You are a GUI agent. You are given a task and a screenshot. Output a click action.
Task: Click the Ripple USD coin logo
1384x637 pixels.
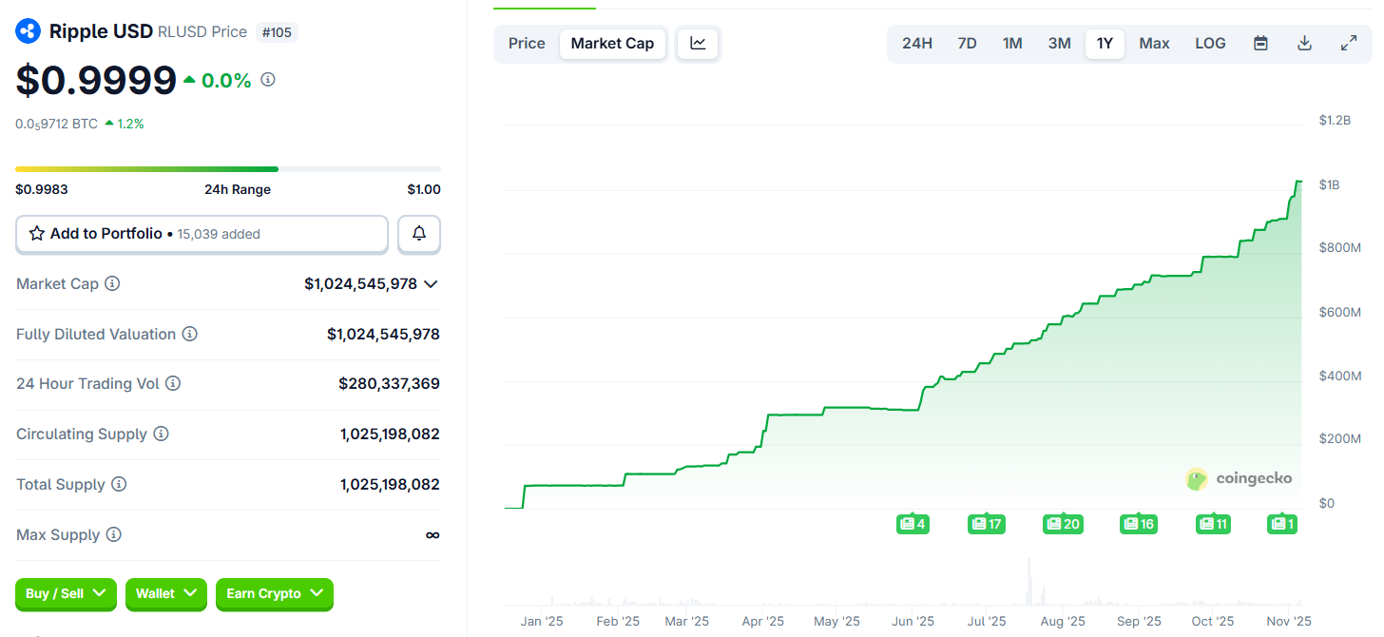point(28,30)
